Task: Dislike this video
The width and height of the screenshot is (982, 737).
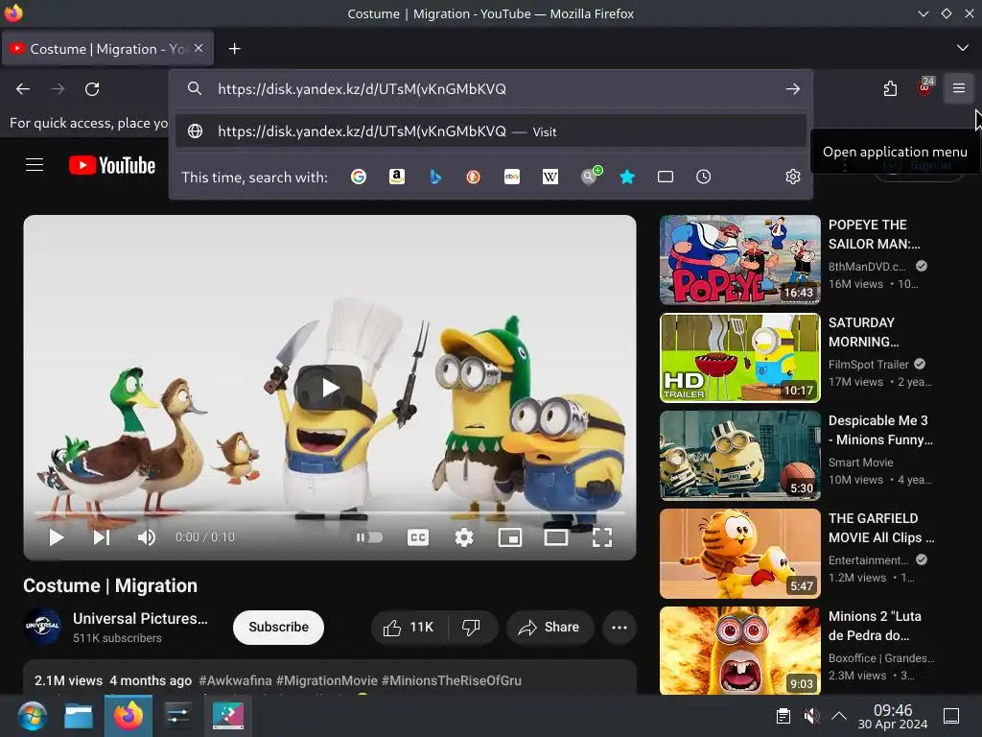Action: pyautogui.click(x=472, y=628)
